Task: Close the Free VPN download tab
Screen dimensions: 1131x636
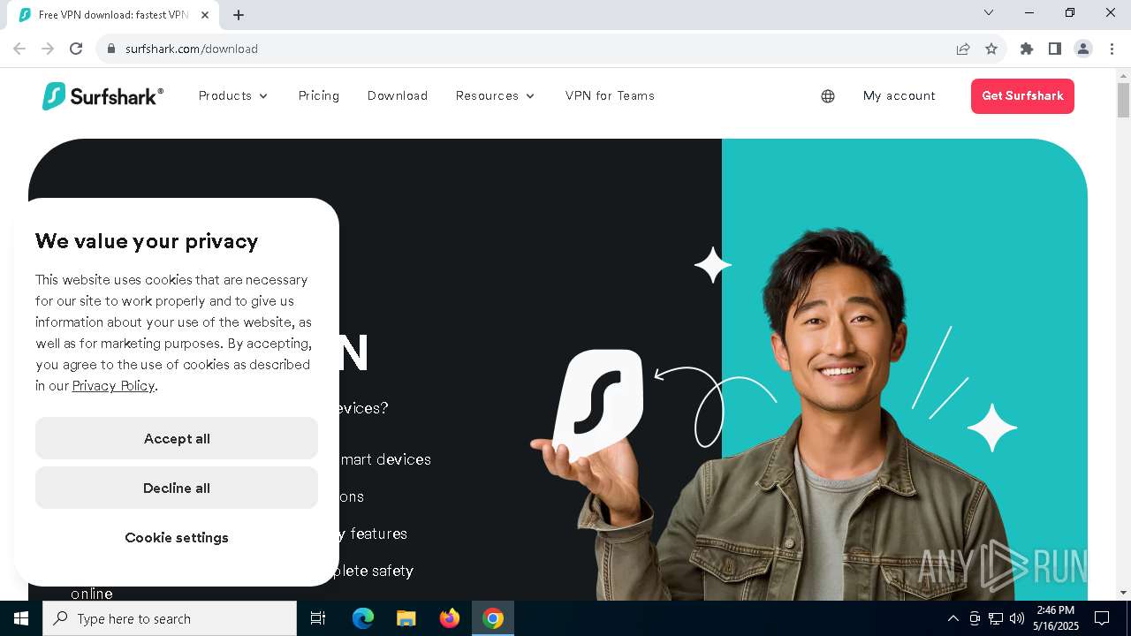Action: pyautogui.click(x=206, y=15)
